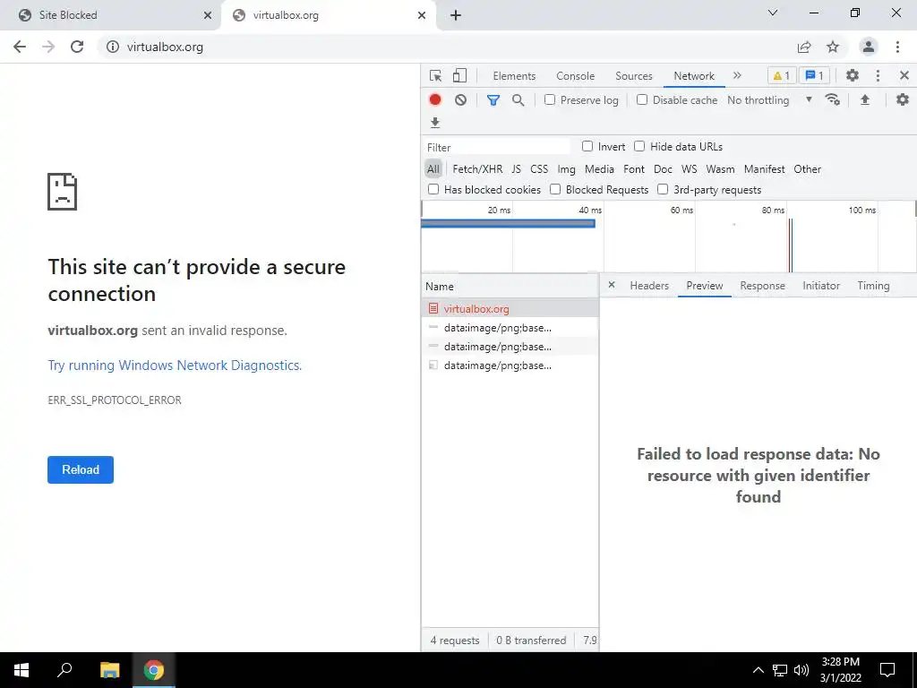Enable Preserve log checkbox
The height and width of the screenshot is (688, 917).
[550, 99]
